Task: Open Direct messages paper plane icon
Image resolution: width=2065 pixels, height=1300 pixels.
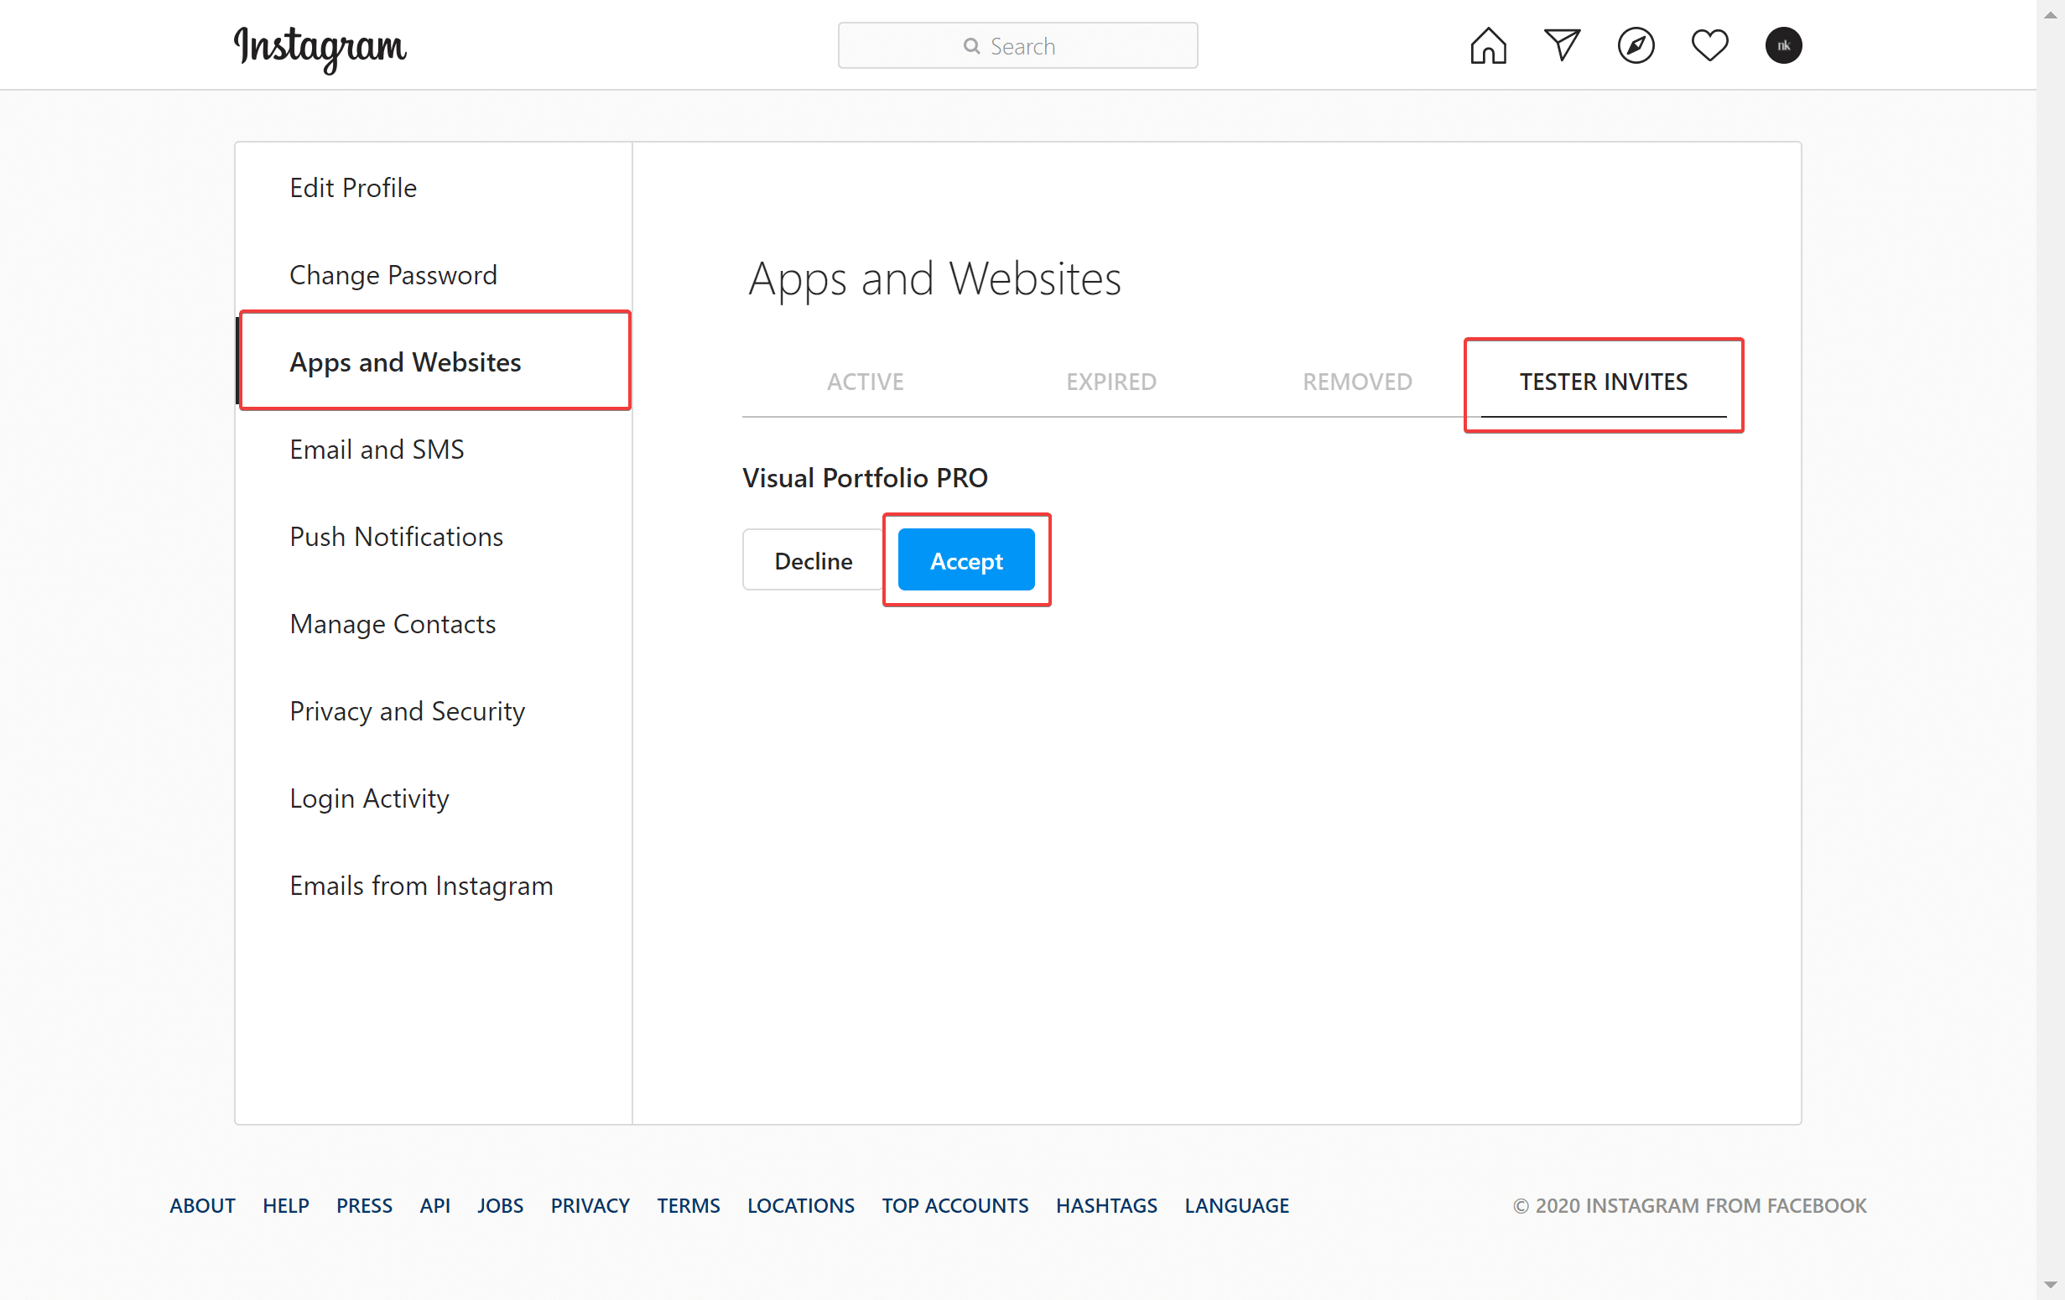Action: (x=1562, y=45)
